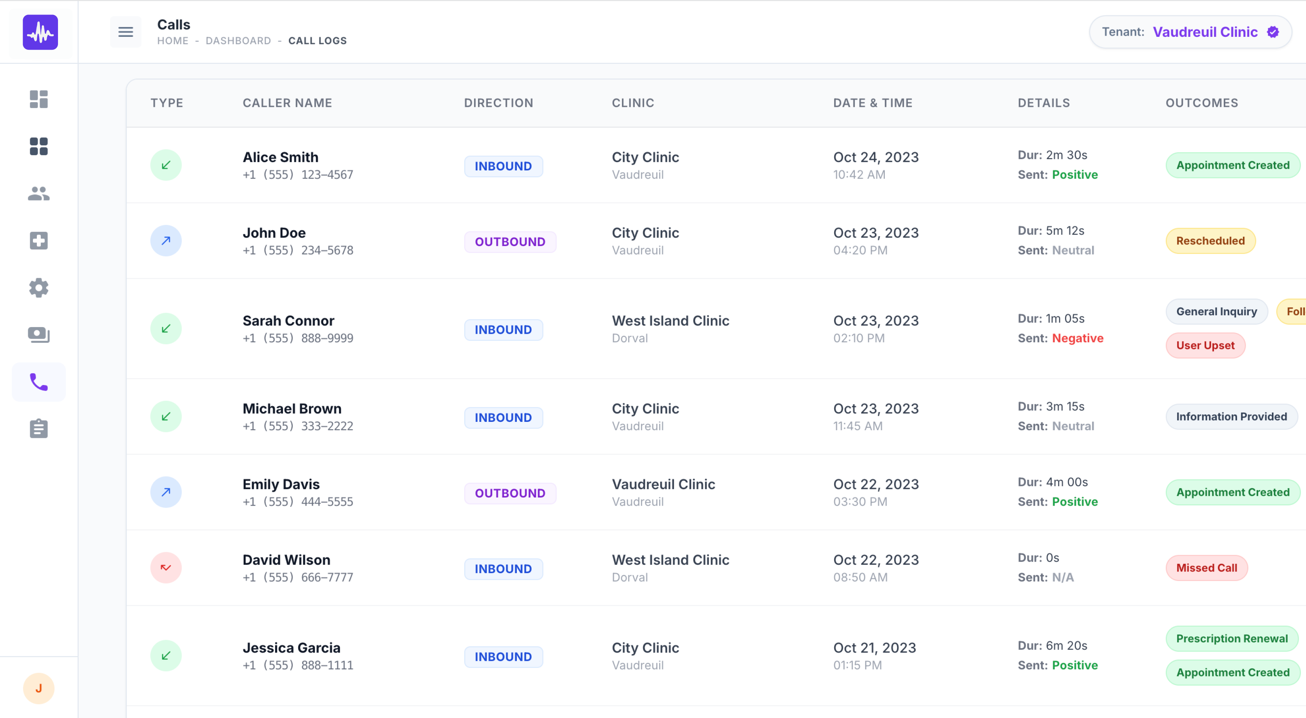Toggle the hamburger sidebar menu

tap(125, 33)
